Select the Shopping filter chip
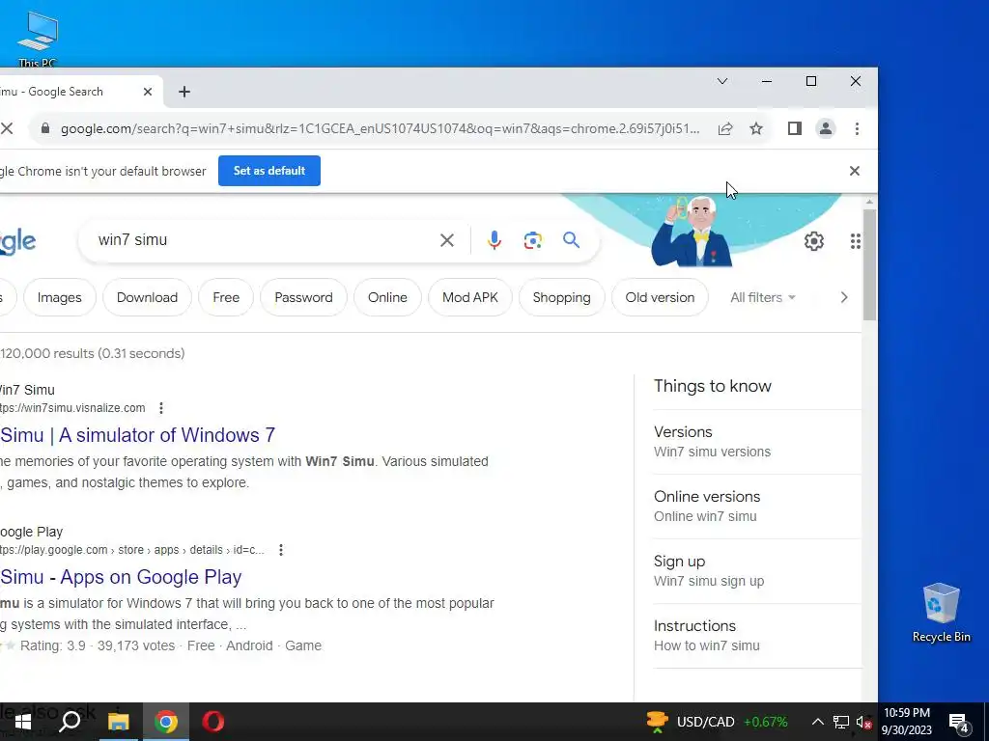989x741 pixels. coord(561,297)
